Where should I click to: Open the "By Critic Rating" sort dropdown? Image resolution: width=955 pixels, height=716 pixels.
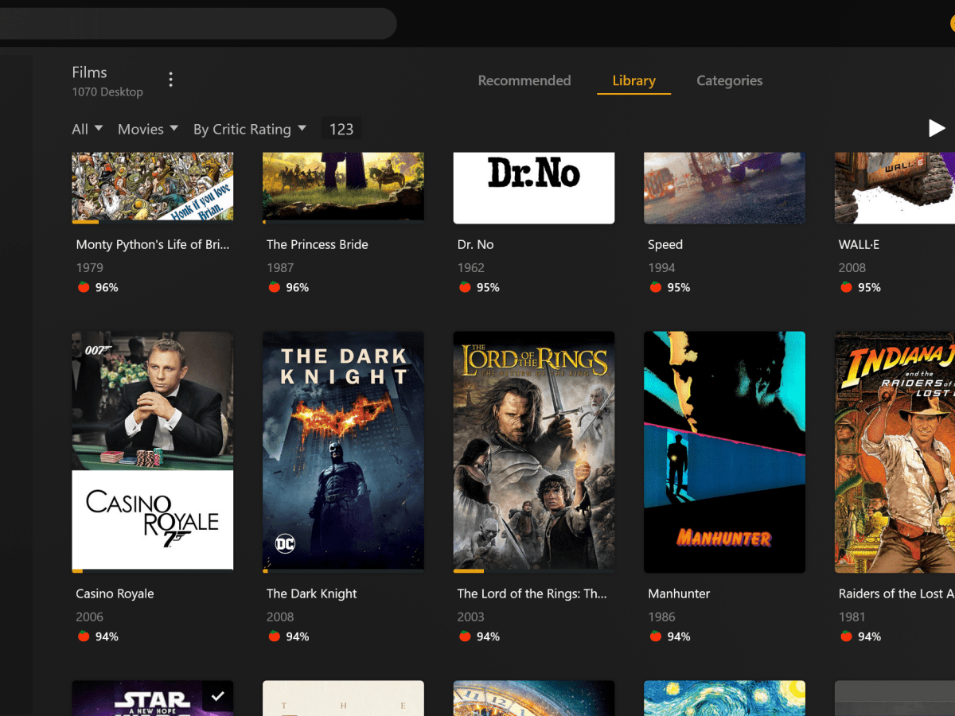(x=250, y=128)
